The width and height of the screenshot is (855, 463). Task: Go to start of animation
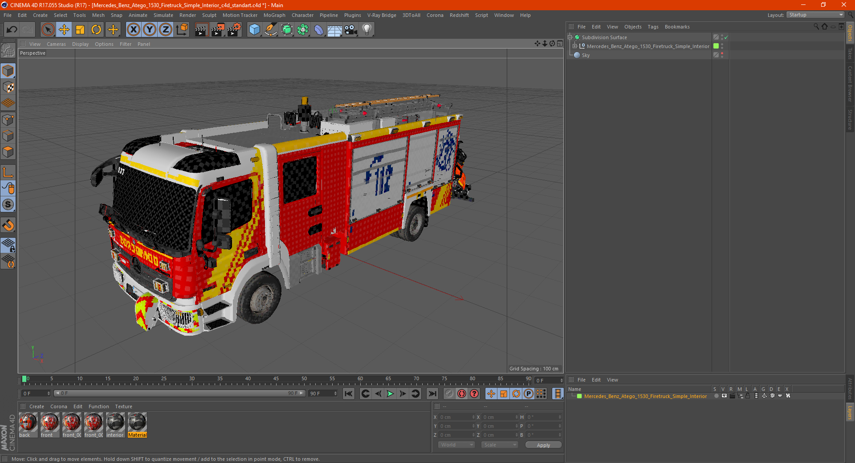pos(349,394)
